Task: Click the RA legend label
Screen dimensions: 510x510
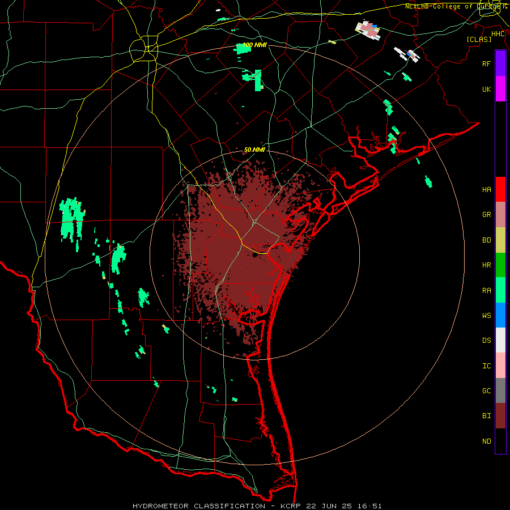Action: pyautogui.click(x=486, y=290)
